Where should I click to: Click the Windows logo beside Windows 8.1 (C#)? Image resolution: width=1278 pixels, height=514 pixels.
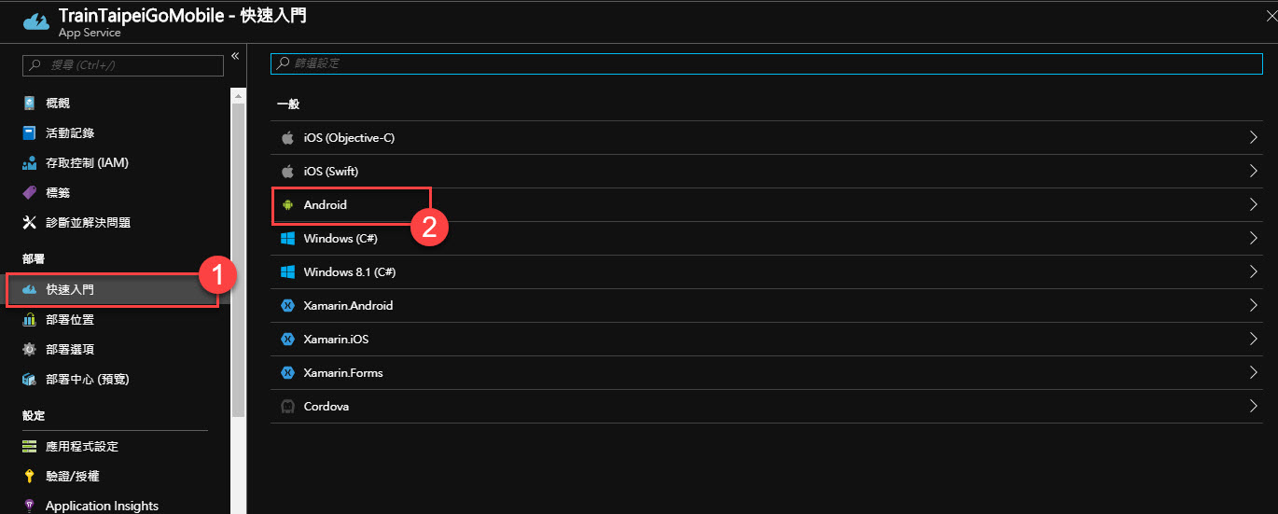click(287, 272)
